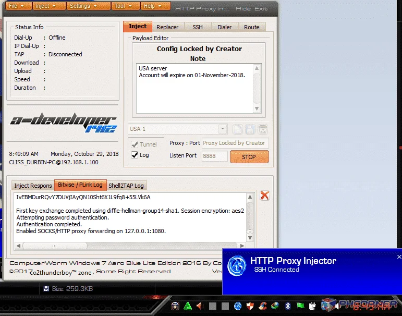Click the green flag tray icon
Screen dimensions: 402x316
300,306
